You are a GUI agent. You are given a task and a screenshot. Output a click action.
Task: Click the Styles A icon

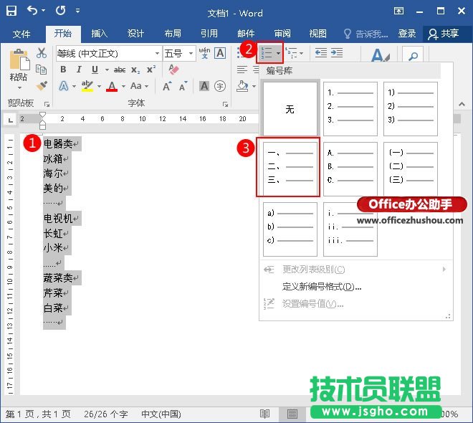(380, 55)
